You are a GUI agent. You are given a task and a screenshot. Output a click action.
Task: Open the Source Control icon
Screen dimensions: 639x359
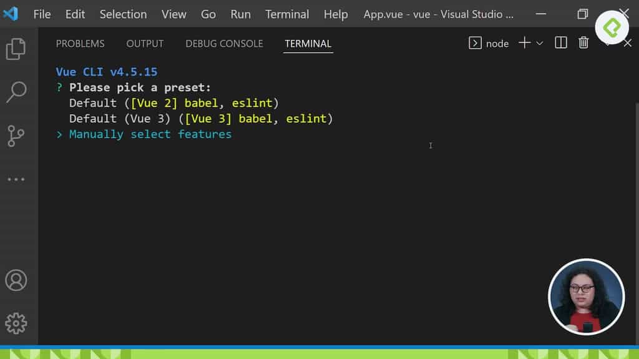16,136
